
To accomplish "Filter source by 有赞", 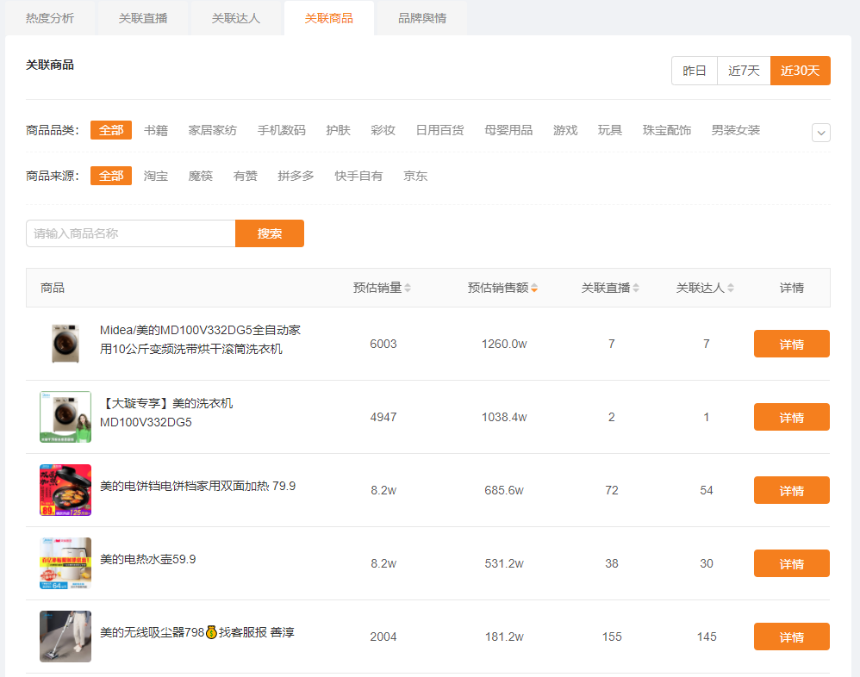I will (x=246, y=176).
